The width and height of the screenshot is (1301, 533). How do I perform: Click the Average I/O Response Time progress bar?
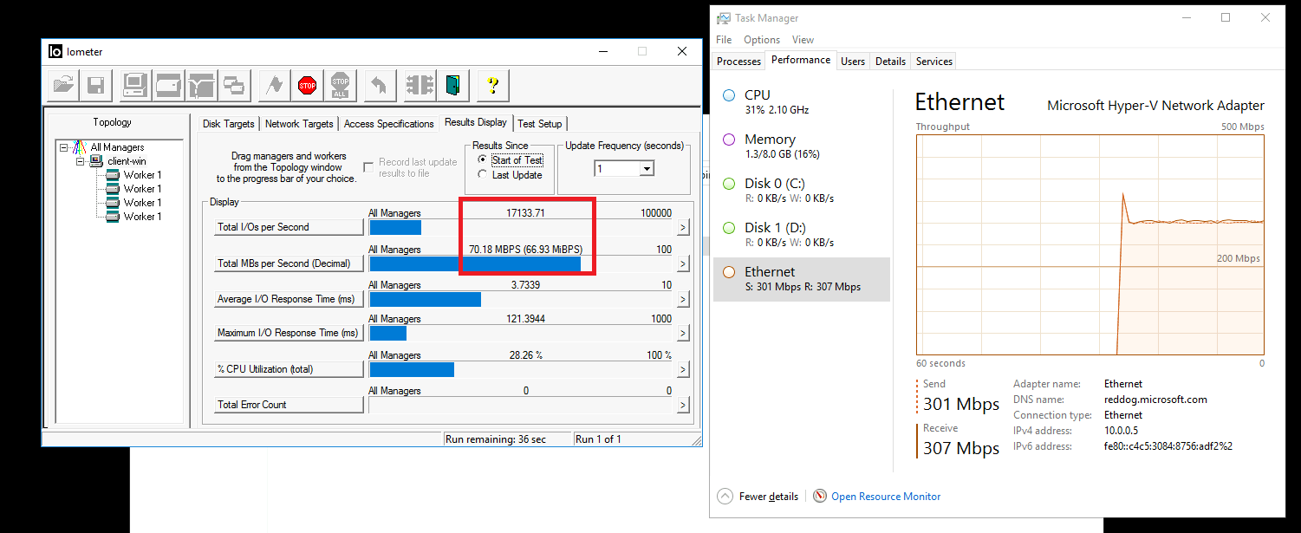[521, 299]
